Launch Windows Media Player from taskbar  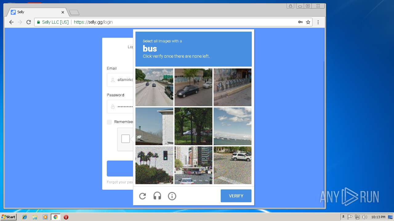[x=45, y=217]
